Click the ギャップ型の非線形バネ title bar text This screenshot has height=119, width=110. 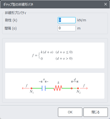[18, 4]
